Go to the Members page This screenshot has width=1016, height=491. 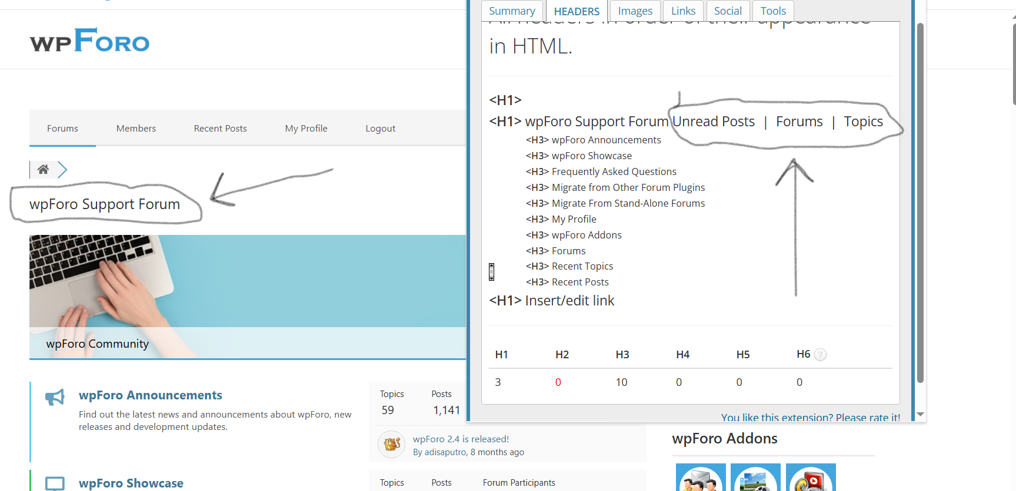[x=136, y=128]
